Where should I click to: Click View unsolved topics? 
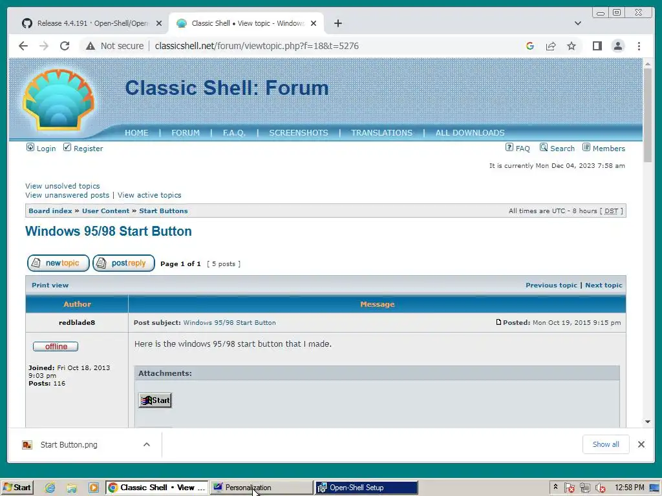[x=63, y=186]
